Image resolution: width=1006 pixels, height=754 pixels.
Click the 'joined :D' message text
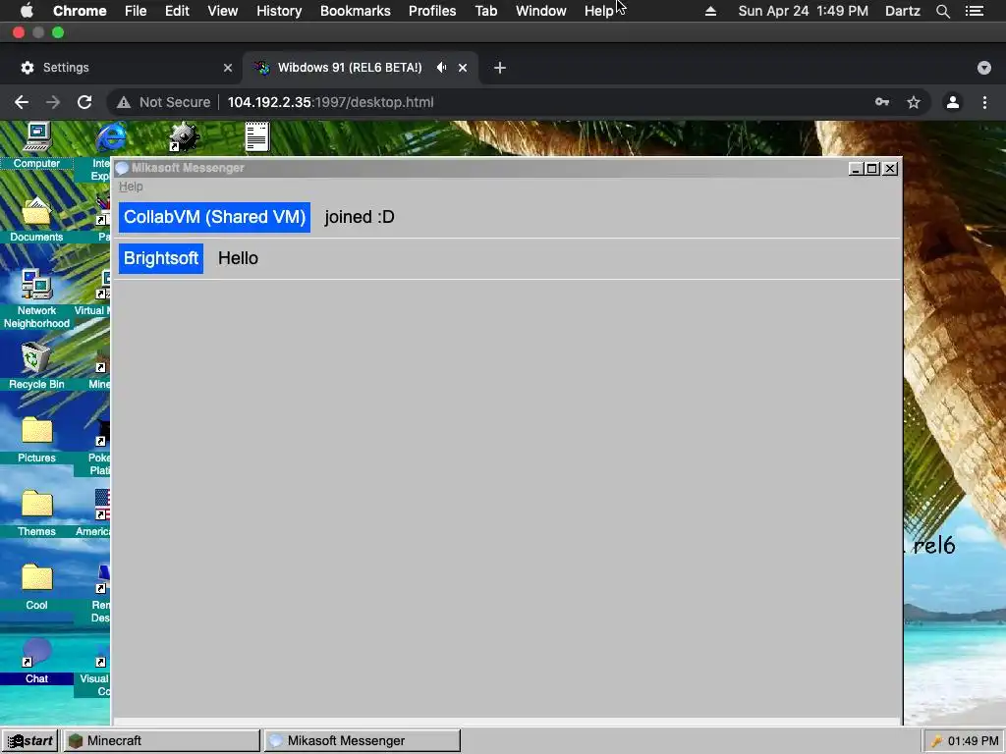pos(360,217)
